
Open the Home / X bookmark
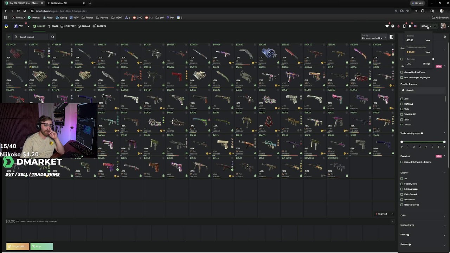(18, 18)
